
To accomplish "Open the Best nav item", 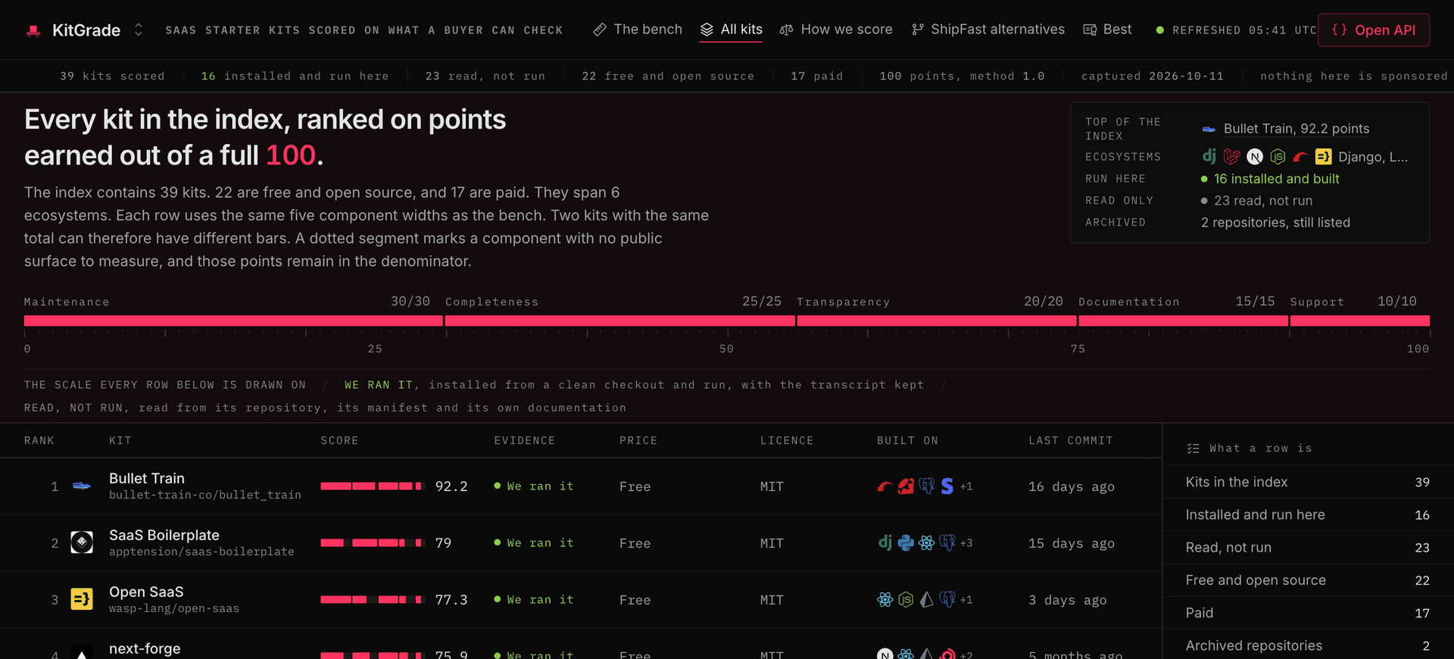I will pyautogui.click(x=1107, y=30).
